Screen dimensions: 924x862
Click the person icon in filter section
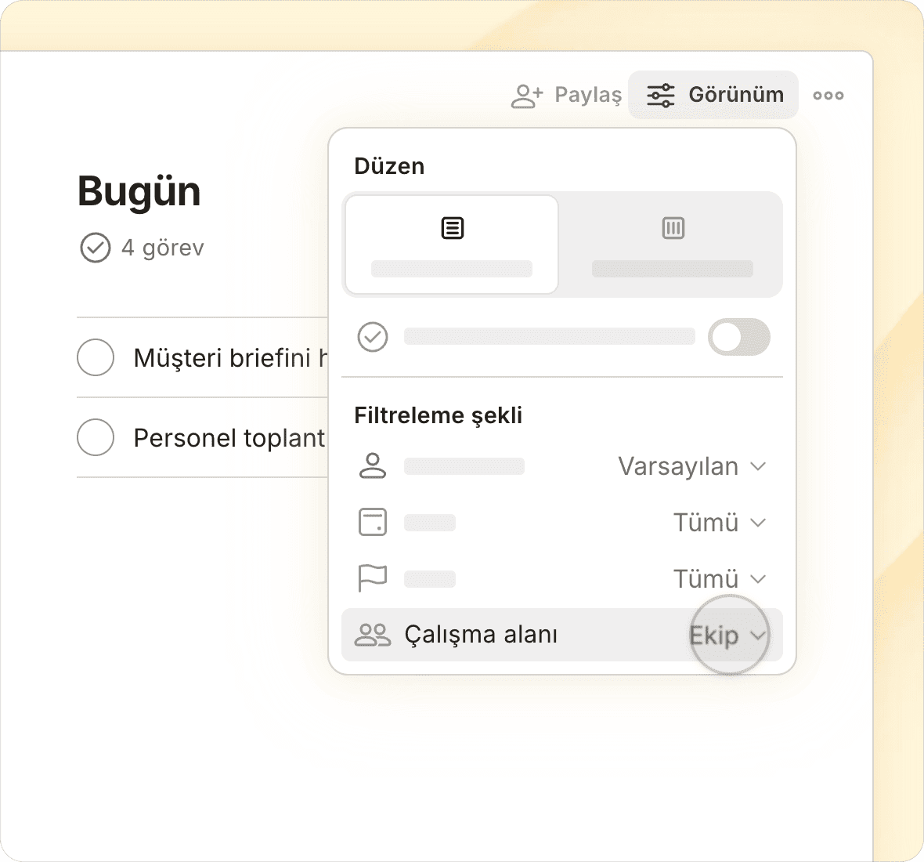point(373,466)
